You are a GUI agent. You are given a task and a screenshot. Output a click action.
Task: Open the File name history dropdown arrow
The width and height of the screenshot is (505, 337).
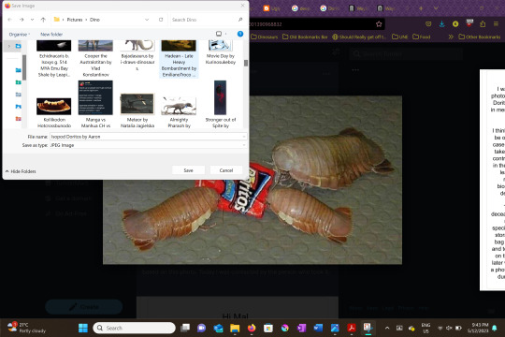click(244, 137)
